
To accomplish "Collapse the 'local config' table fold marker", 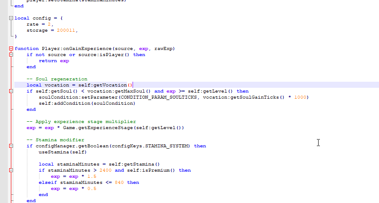I will (x=11, y=18).
